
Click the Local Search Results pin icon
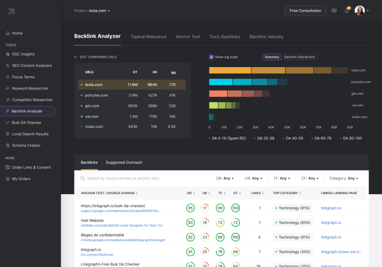pos(8,134)
